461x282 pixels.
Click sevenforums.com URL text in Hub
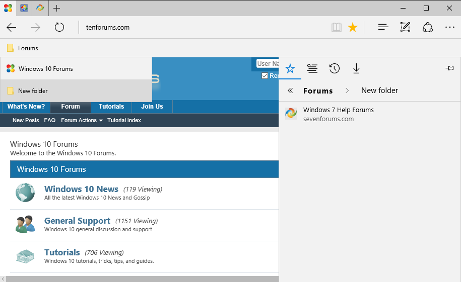[x=328, y=119]
